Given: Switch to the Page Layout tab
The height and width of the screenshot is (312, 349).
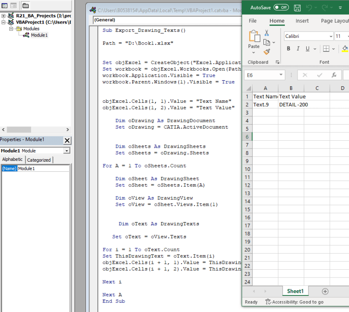Looking at the screenshot, I should click(335, 21).
